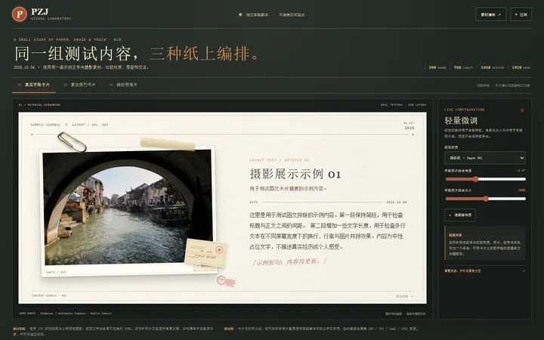Click the 01 / MATERIAL SCRAPBOOK panel label
544x340 pixels.
[x=39, y=104]
